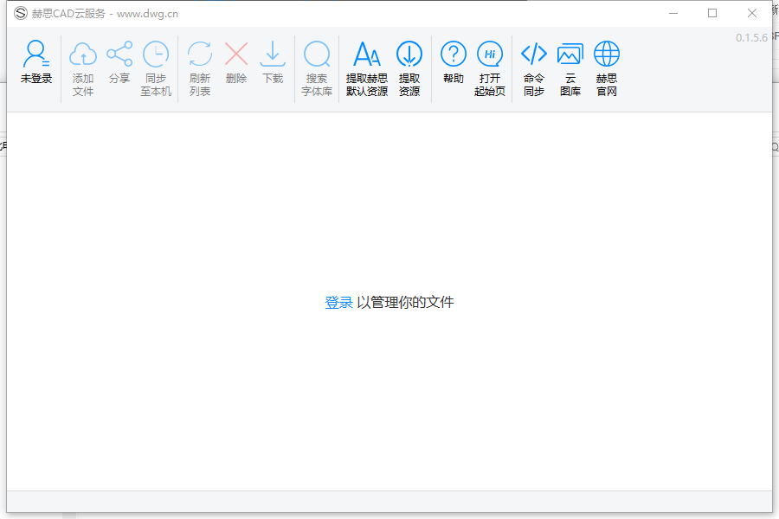The width and height of the screenshot is (779, 519).
Task: Select 提取赫思默认资源 font icon
Action: [x=367, y=55]
